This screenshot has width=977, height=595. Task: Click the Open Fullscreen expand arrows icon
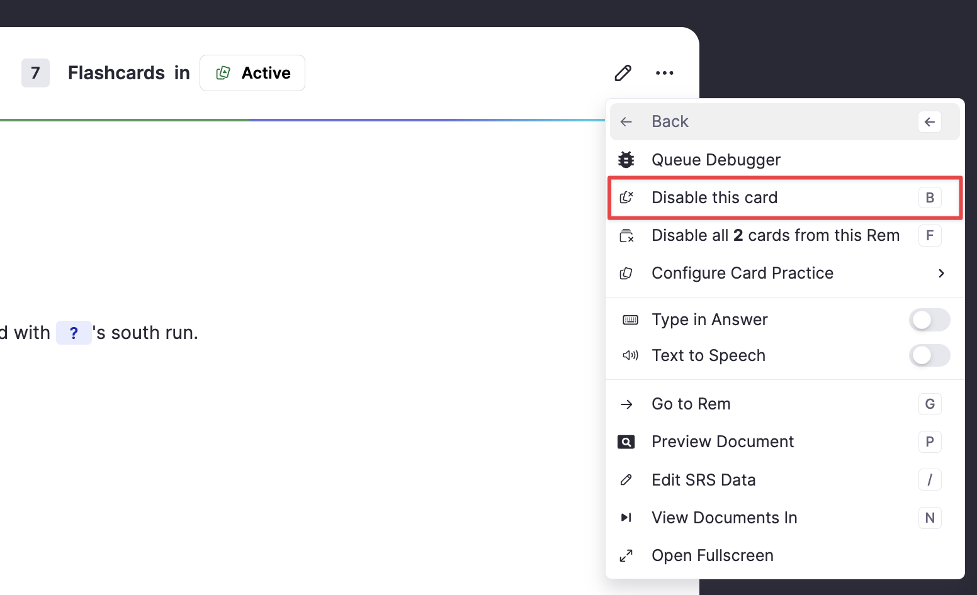pyautogui.click(x=626, y=556)
